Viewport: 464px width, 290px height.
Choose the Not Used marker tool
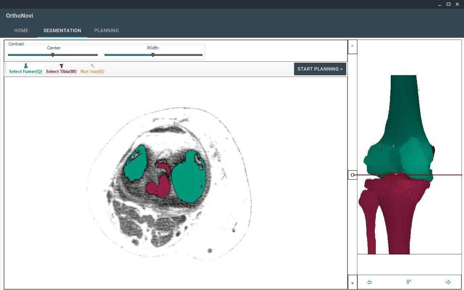coord(92,69)
